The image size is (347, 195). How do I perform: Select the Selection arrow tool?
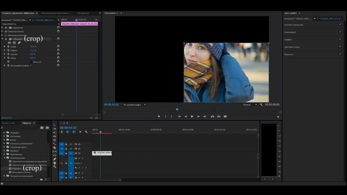54,125
